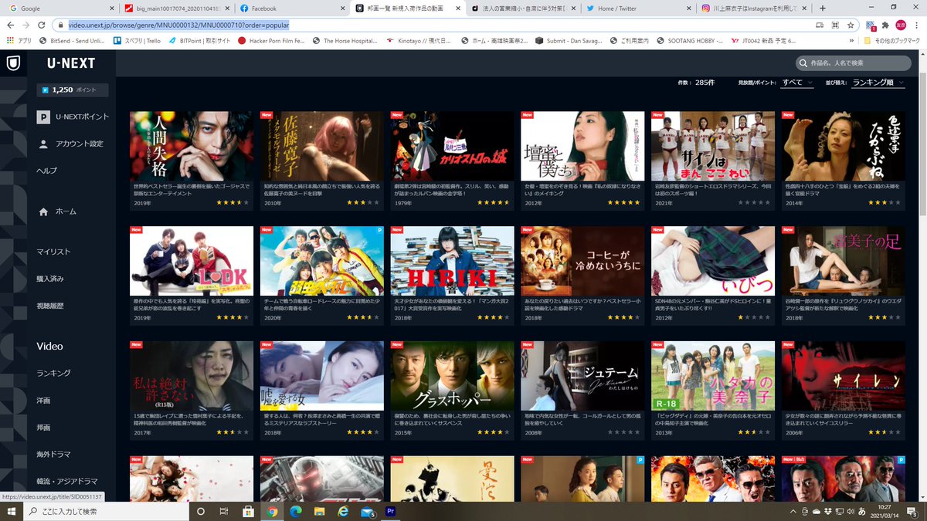Open Task View on the taskbar
Screen dimensions: 927x521
(224, 511)
